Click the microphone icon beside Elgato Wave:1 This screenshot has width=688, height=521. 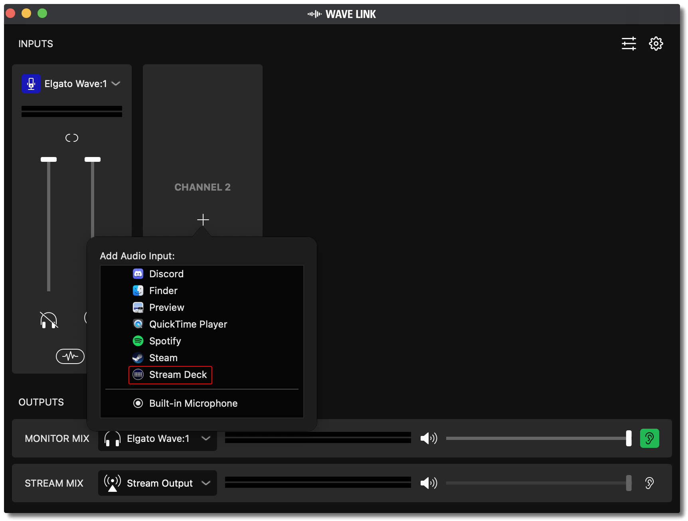point(31,84)
